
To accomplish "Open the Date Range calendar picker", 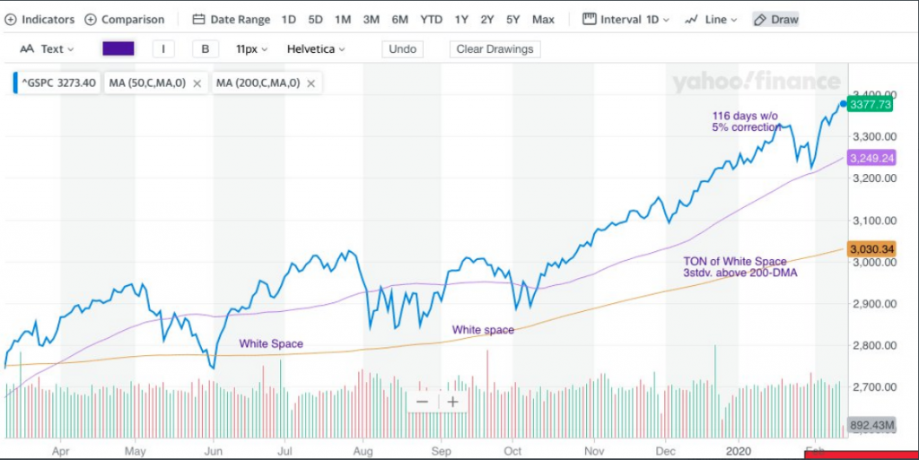I will point(231,19).
